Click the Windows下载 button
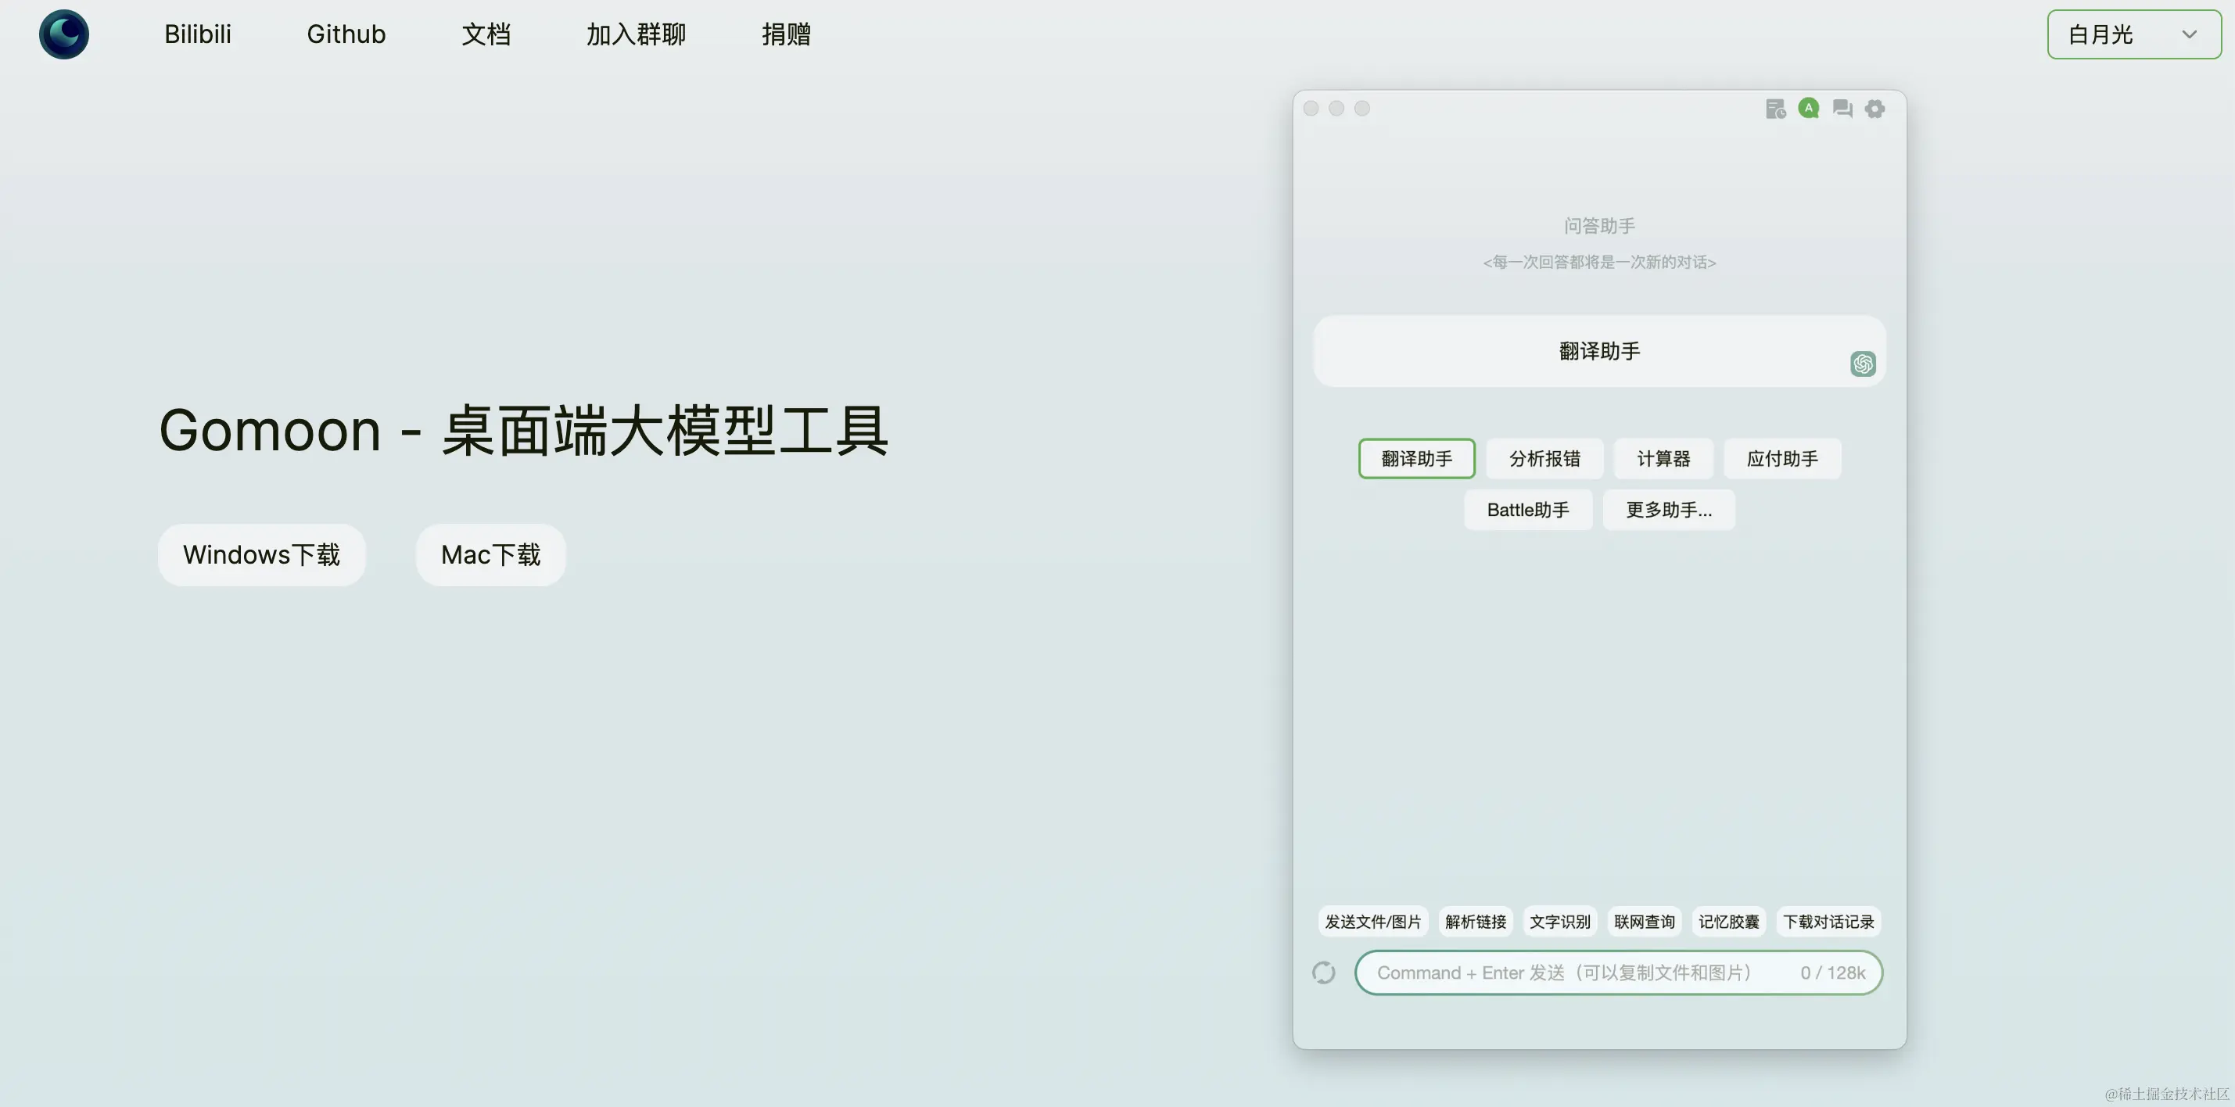2235x1107 pixels. point(261,554)
